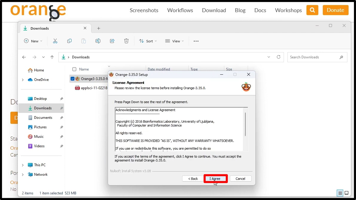Viewport: 356px width, 200px height.
Task: Expand the OneDrive tree node
Action: [23, 80]
